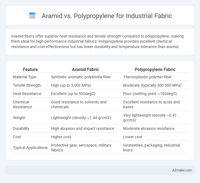
Task: Click the 'Typical Applications' row label
Action: 30,148
